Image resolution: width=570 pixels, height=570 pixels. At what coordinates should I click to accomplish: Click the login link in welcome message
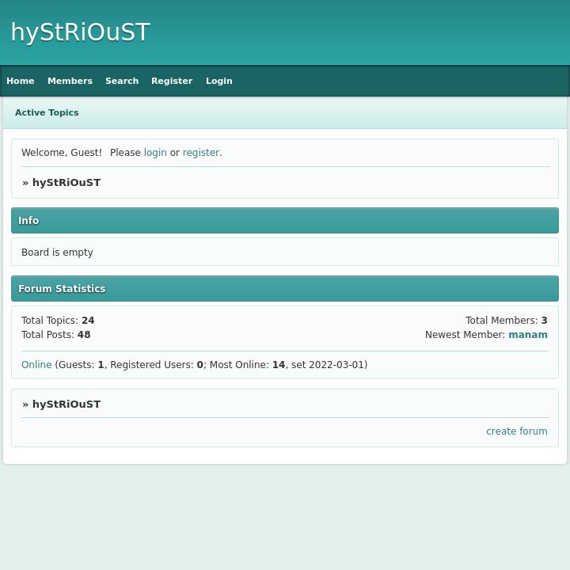[x=155, y=153]
